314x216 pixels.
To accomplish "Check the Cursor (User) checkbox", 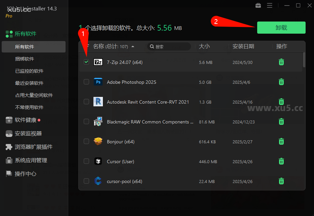I will pyautogui.click(x=86, y=161).
